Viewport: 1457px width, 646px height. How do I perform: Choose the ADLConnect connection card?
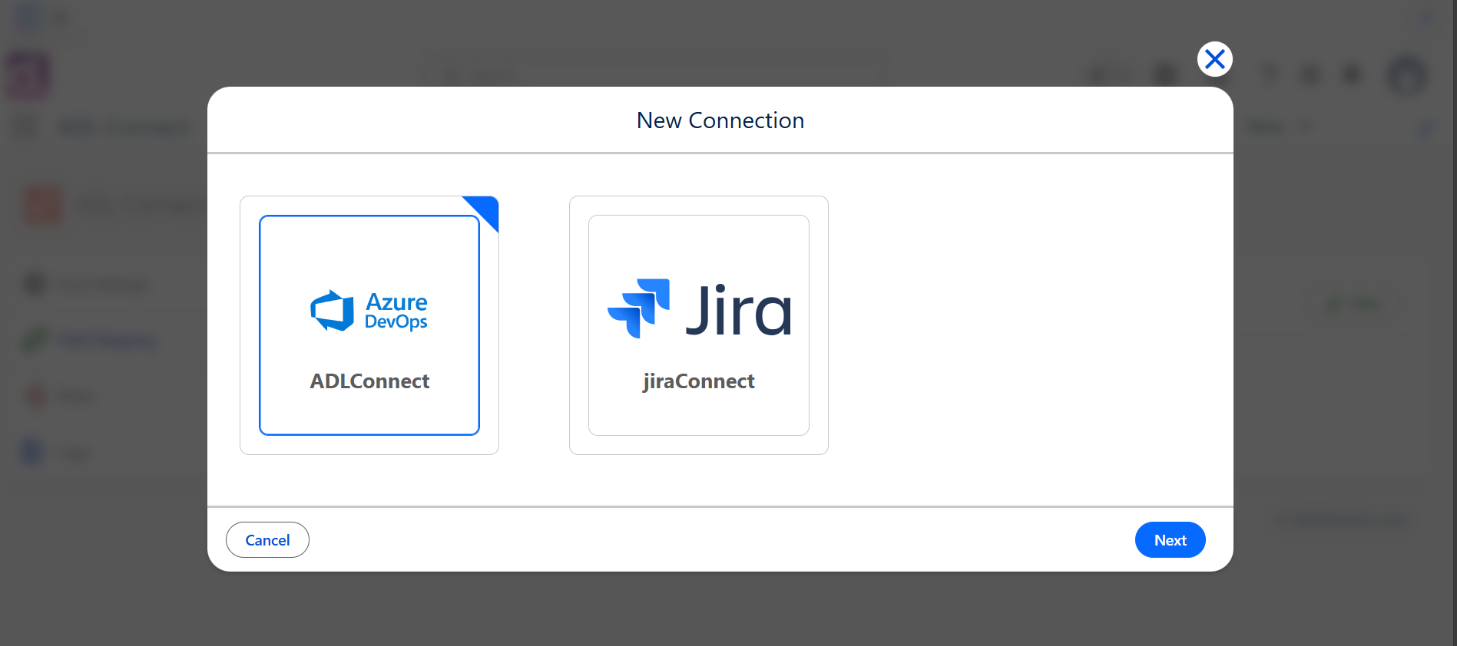(x=369, y=325)
